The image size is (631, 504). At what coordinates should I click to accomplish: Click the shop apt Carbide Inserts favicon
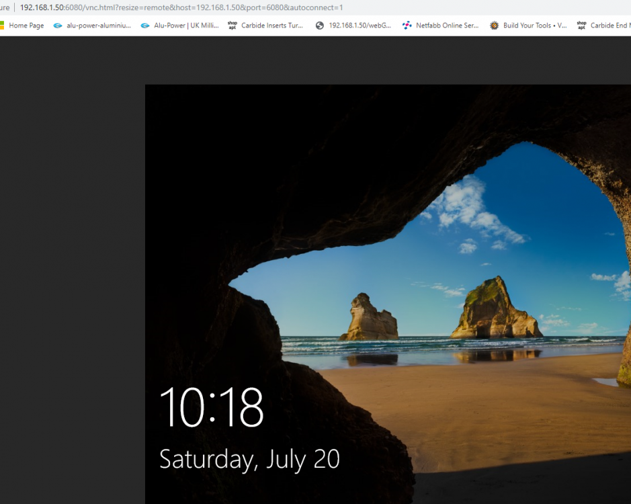coord(233,26)
